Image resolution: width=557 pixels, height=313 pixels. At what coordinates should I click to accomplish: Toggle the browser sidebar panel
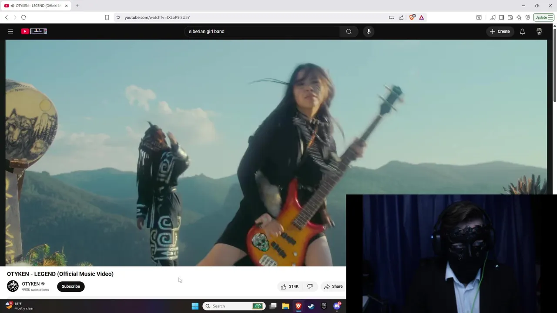tap(501, 17)
